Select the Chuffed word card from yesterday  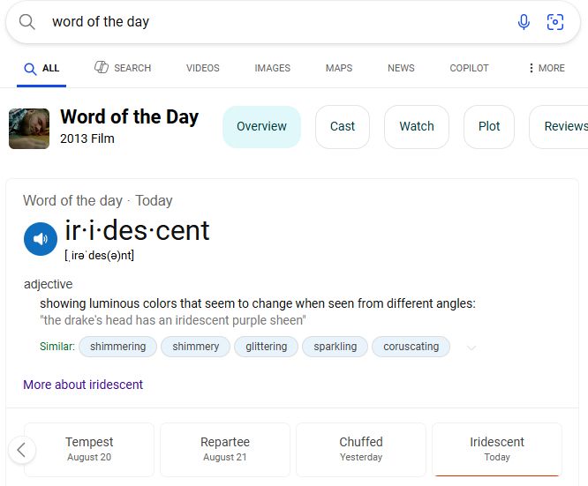tap(361, 449)
